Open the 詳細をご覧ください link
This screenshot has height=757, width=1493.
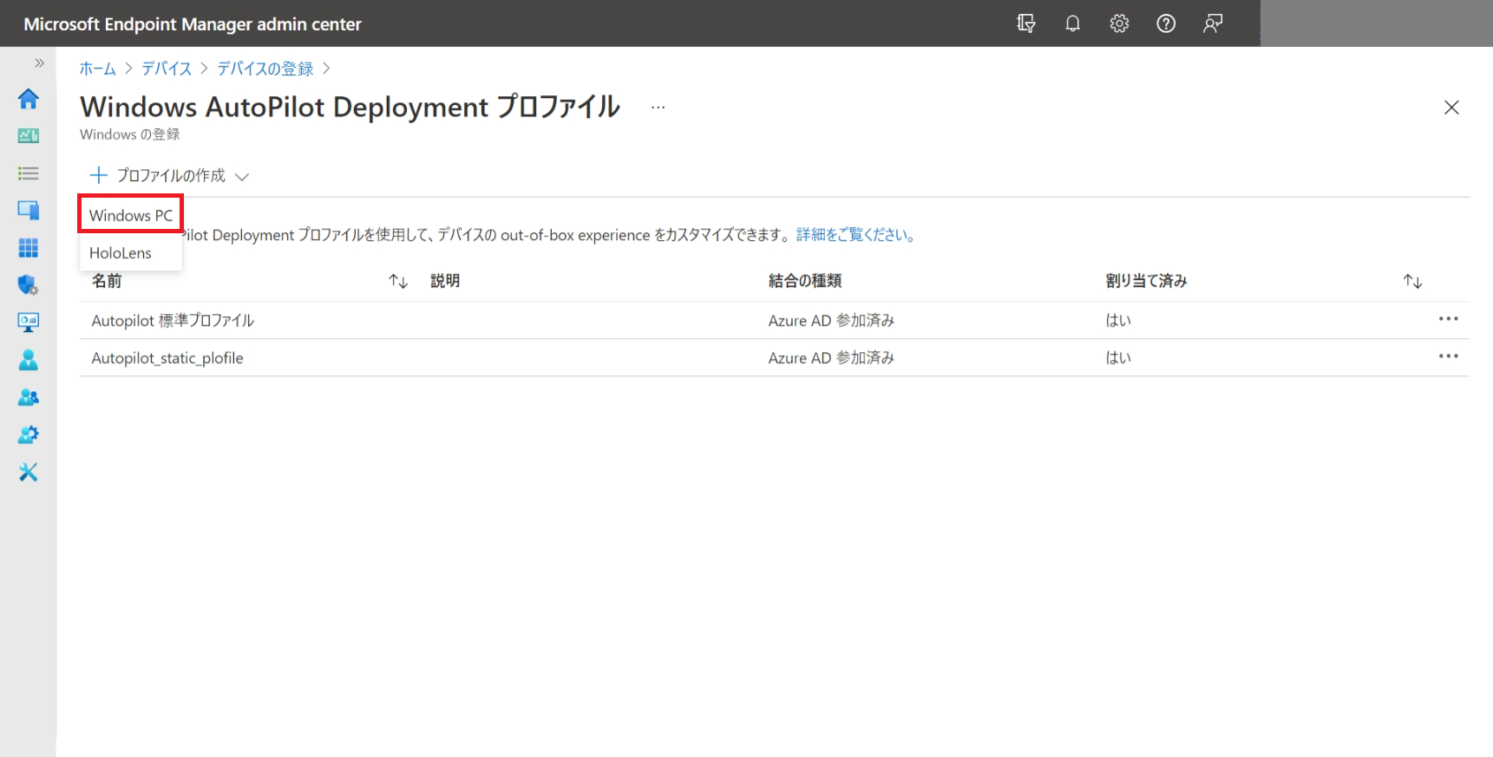click(x=856, y=235)
